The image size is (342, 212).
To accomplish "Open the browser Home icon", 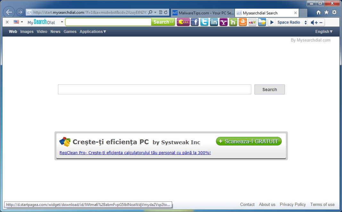I will coord(319,12).
